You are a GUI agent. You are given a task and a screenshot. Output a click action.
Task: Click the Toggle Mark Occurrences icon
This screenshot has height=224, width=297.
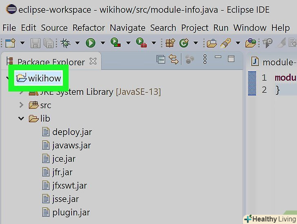(x=268, y=43)
